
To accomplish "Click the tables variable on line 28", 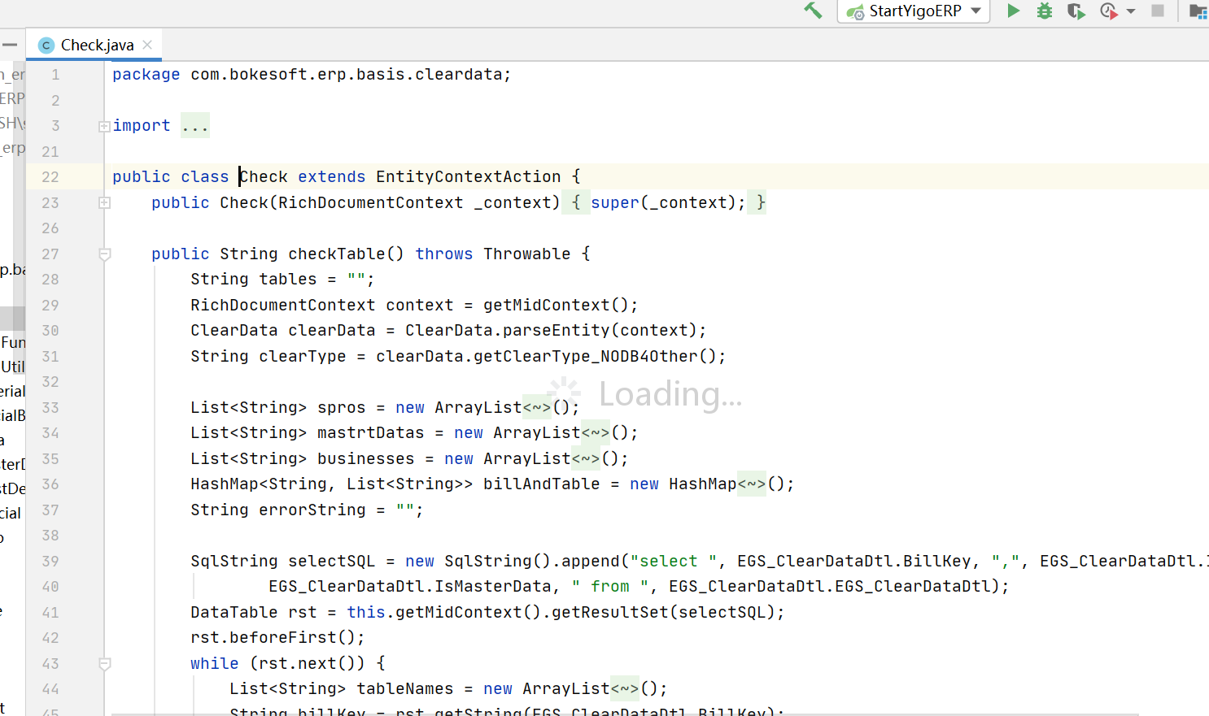I will point(288,279).
